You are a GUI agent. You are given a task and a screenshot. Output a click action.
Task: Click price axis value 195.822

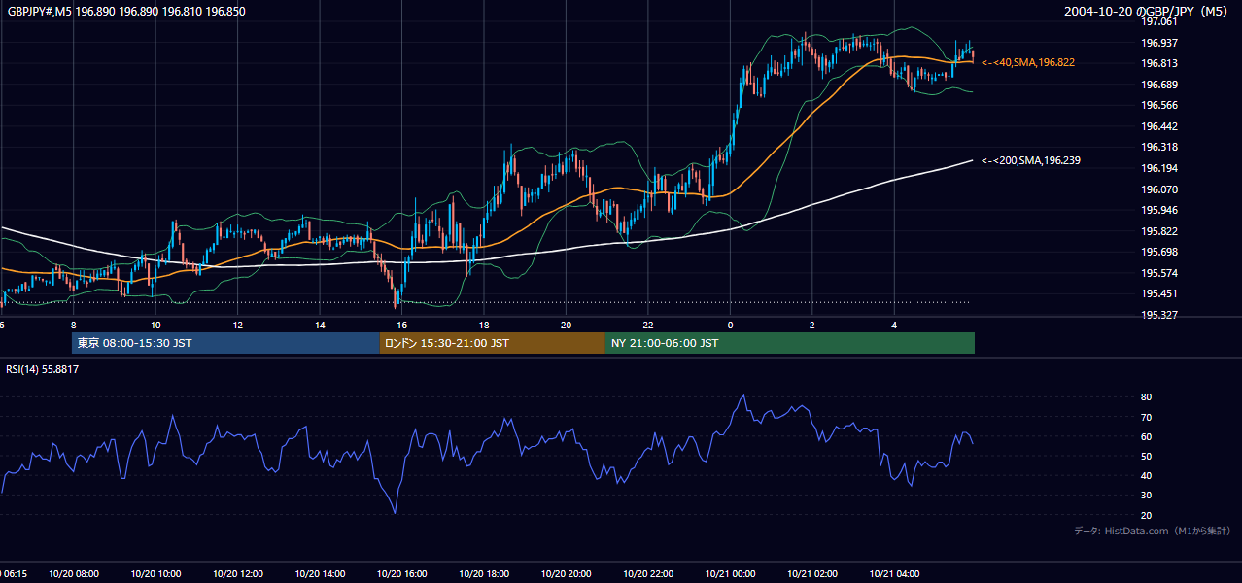coord(1159,231)
